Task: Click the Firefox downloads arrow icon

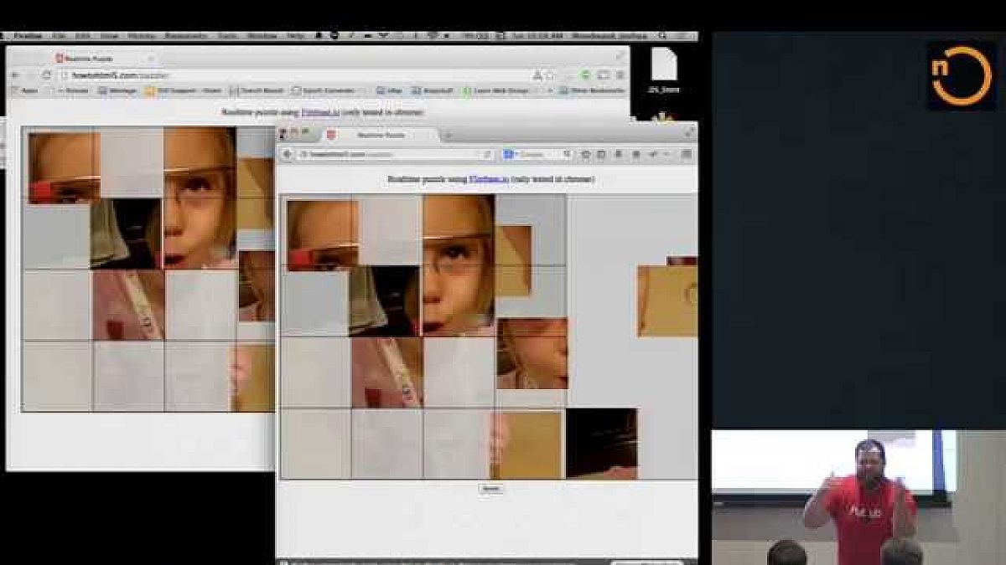Action: (619, 155)
